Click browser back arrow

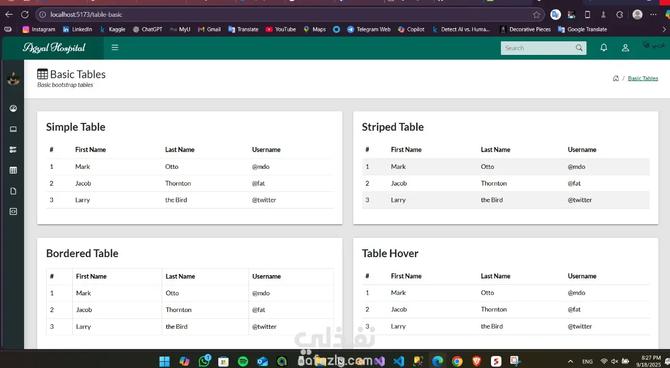click(x=9, y=15)
